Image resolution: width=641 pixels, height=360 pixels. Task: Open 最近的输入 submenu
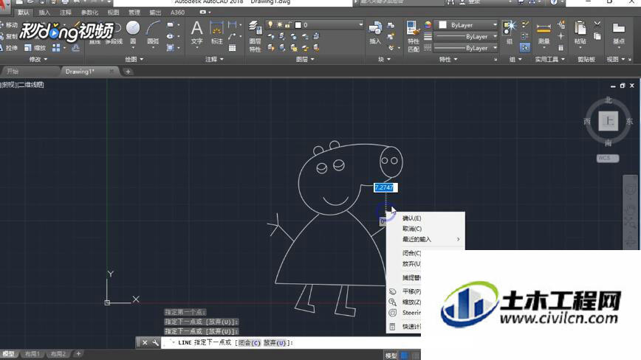coord(425,240)
